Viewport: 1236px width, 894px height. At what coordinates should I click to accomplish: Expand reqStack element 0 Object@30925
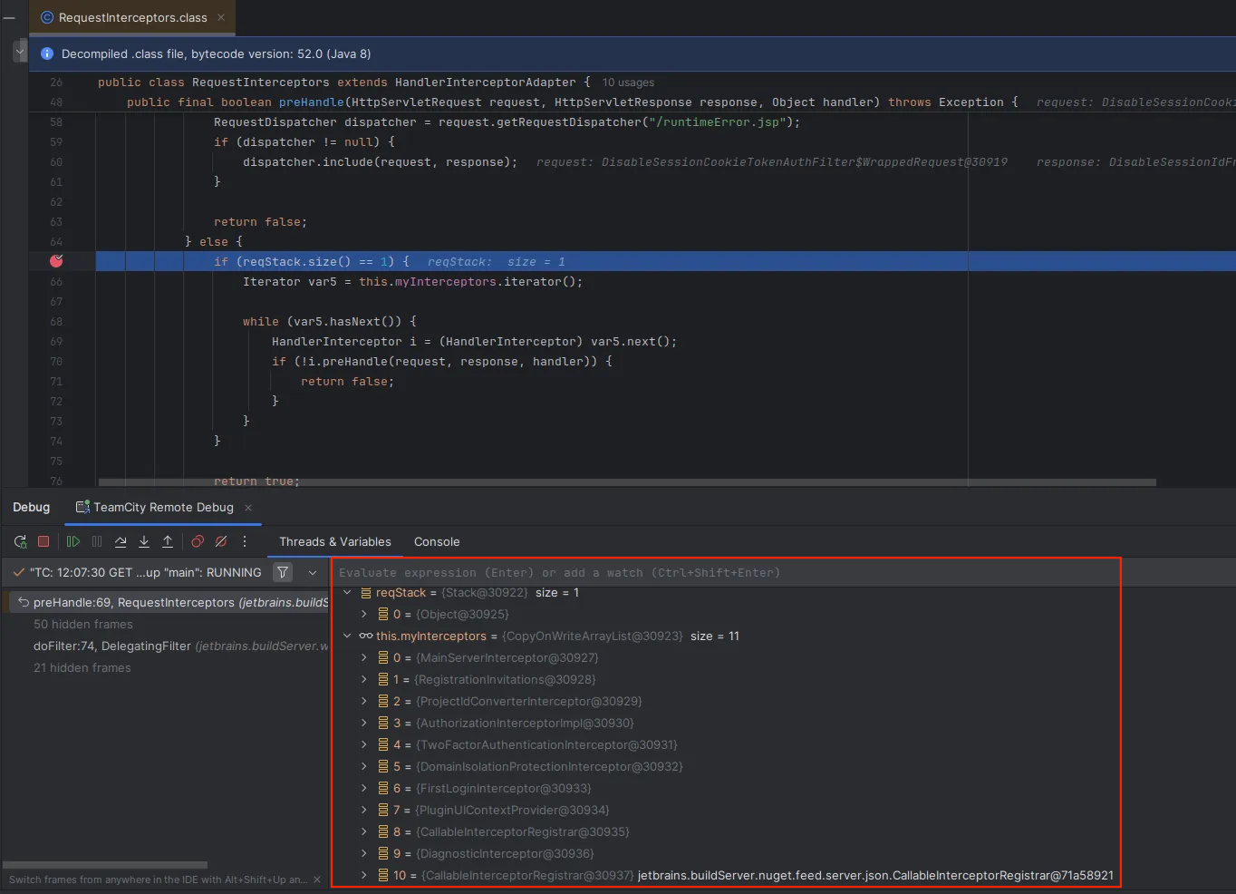364,614
